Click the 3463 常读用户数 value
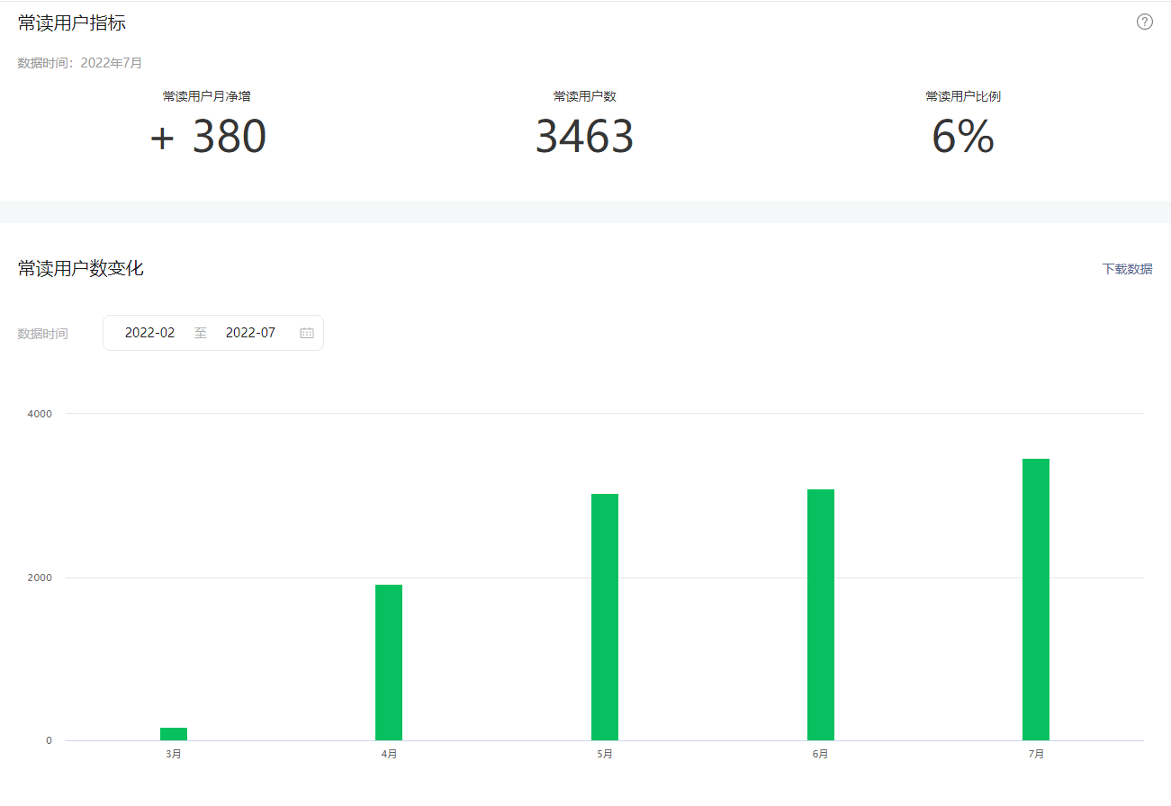The width and height of the screenshot is (1171, 806). coord(585,137)
